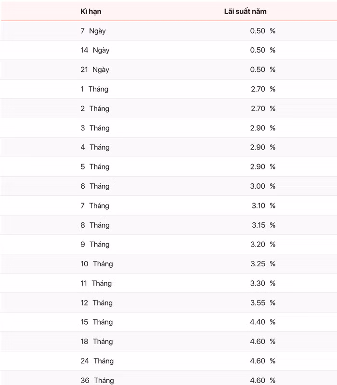Pick the "3 Tháng" term label
The image size is (337, 385).
pos(95,128)
